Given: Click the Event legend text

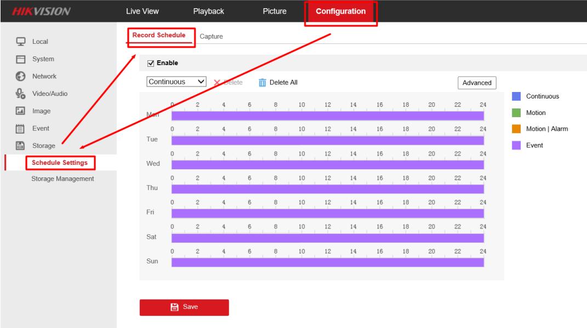Looking at the screenshot, I should 534,145.
